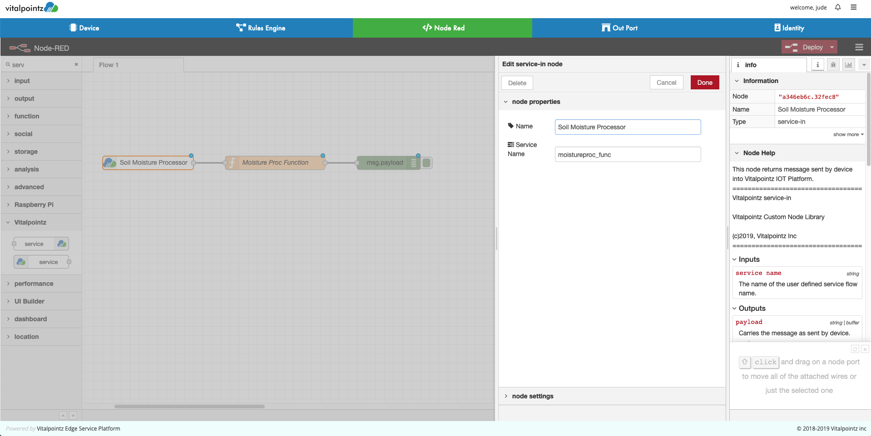Image resolution: width=871 pixels, height=436 pixels.
Task: Click the red Done button
Action: [x=705, y=83]
